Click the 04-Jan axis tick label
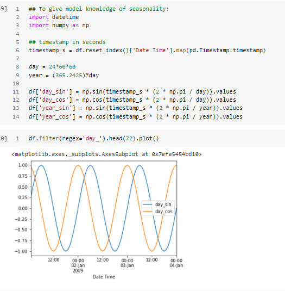Viewport: 285px width, 291px height. point(176,263)
